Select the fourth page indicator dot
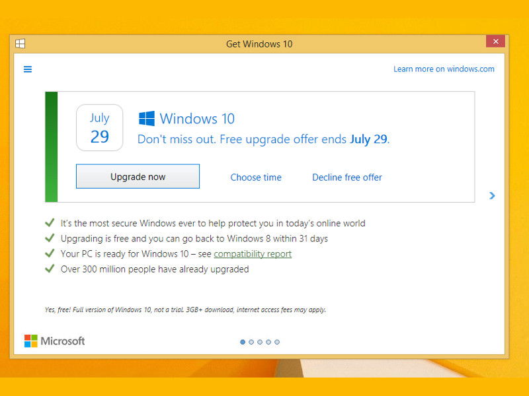 click(268, 342)
